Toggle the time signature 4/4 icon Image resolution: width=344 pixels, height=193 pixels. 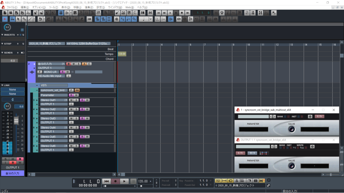point(122,19)
